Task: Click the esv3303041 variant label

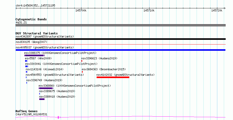Action: (x=61, y=64)
